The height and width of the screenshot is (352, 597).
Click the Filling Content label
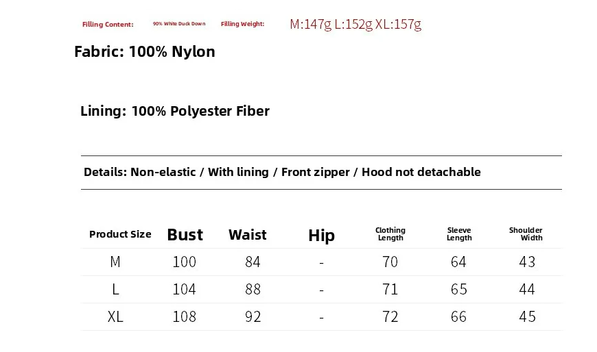108,25
